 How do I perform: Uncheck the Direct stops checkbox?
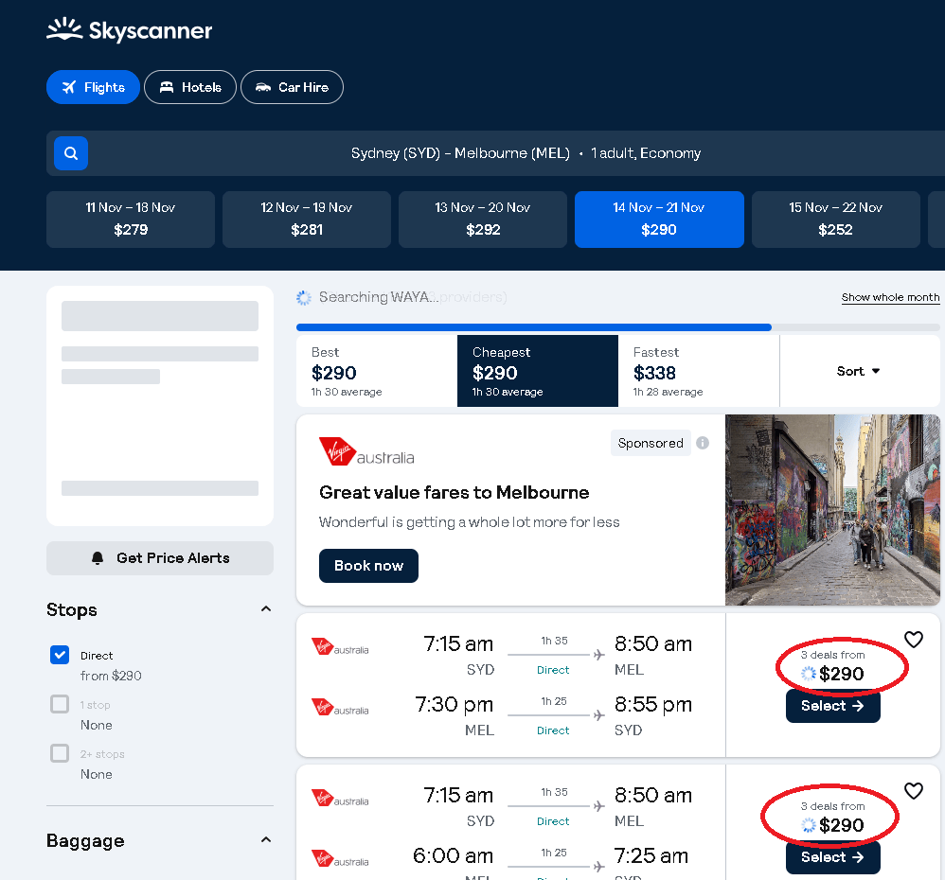point(60,655)
